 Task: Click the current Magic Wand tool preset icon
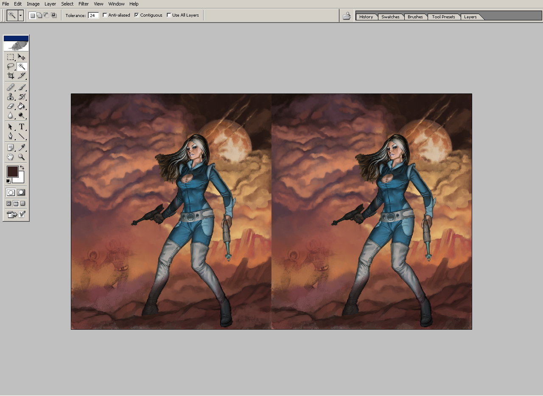click(x=12, y=16)
